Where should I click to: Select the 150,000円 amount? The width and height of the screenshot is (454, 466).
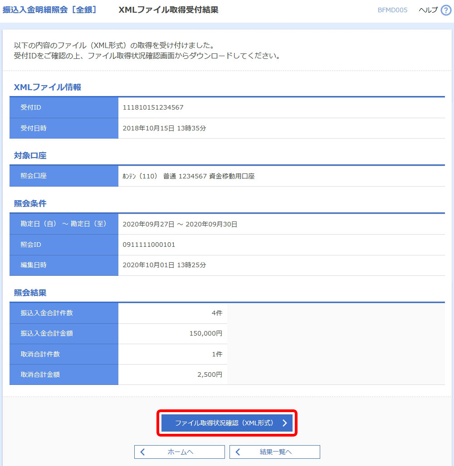coord(206,333)
